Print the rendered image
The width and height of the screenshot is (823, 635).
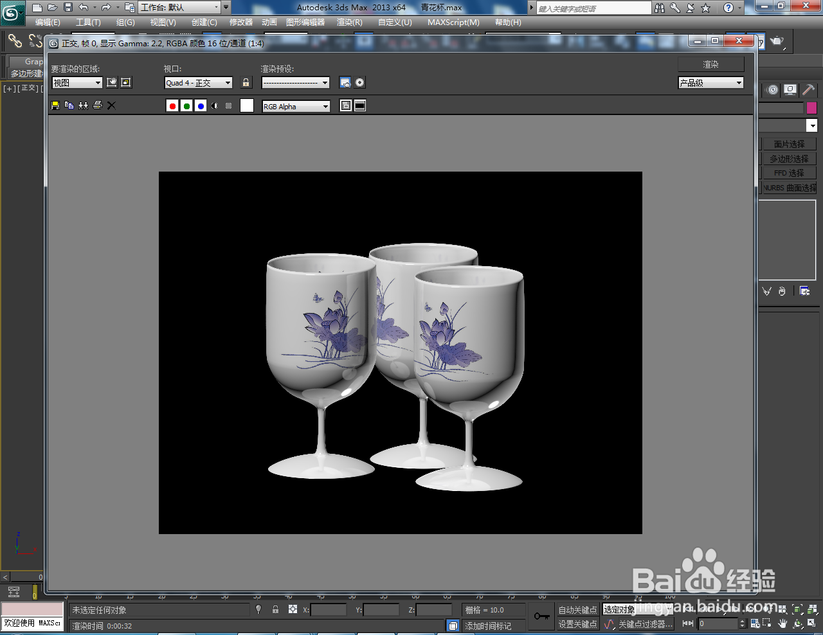click(98, 105)
